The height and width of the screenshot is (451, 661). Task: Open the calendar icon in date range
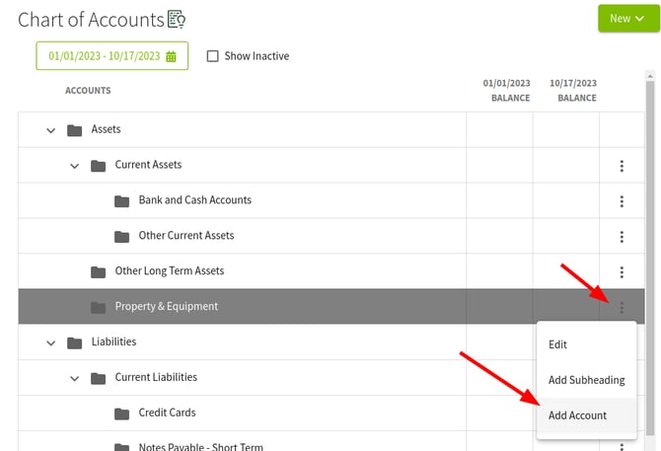(x=171, y=56)
